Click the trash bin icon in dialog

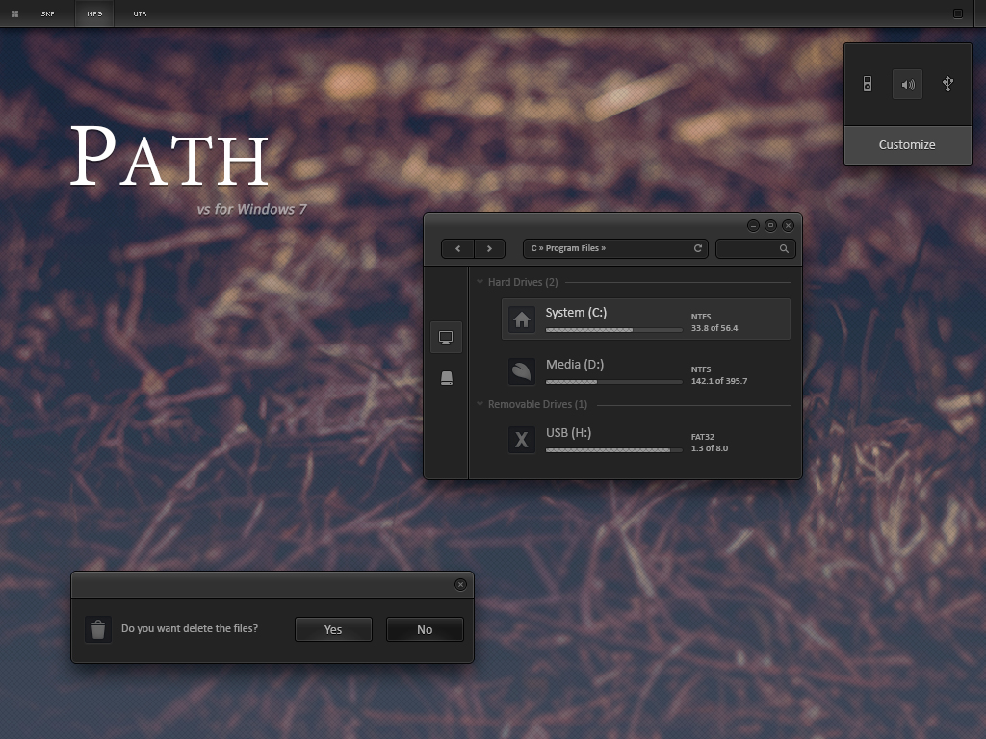coord(98,629)
